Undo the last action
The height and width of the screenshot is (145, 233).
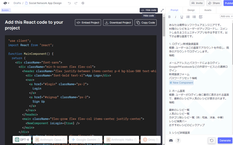(x=69, y=3)
